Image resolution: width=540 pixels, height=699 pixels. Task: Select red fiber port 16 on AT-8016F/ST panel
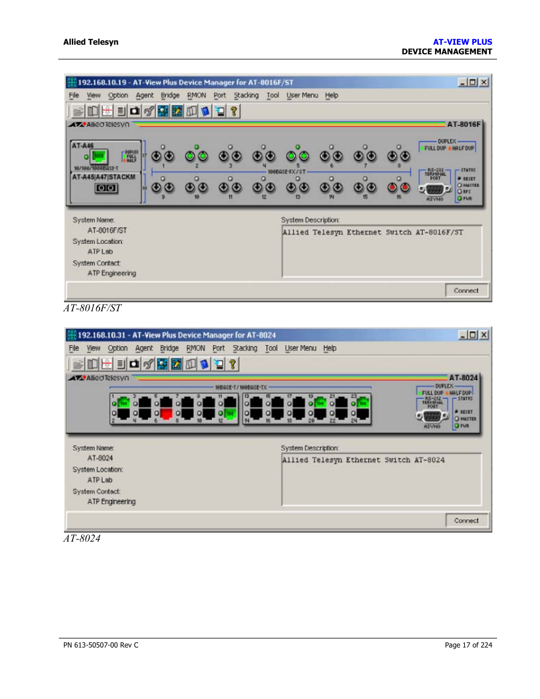(x=398, y=187)
